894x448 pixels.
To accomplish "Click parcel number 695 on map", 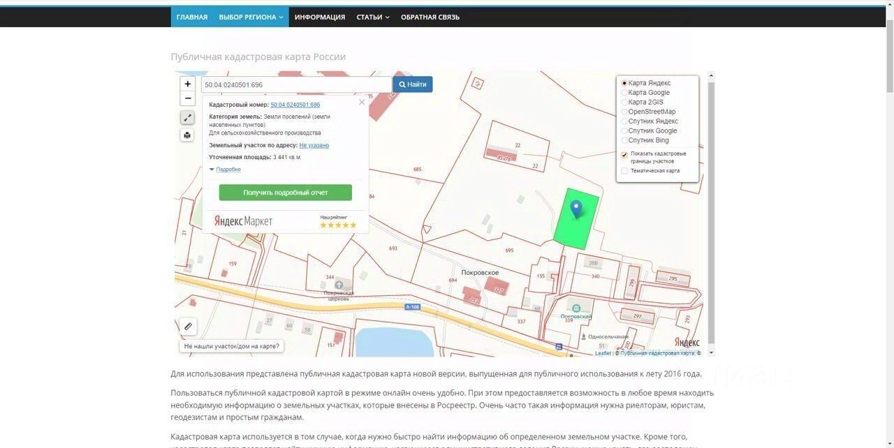I will 509,251.
